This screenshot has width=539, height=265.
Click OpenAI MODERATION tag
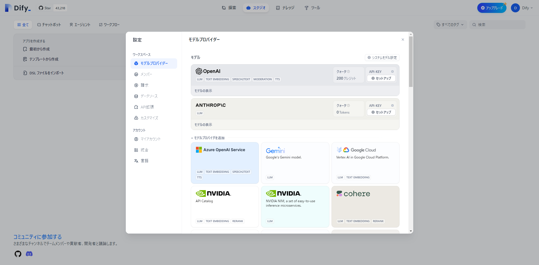point(262,79)
